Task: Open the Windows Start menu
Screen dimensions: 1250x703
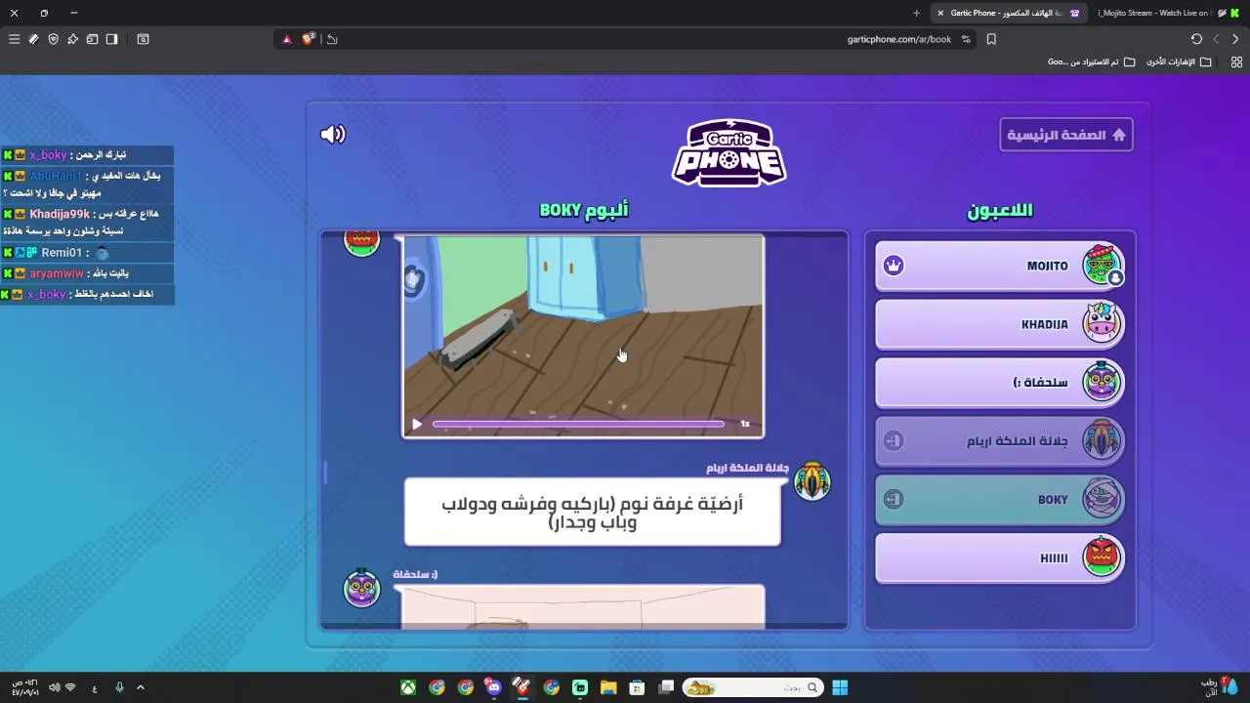Action: coord(840,687)
